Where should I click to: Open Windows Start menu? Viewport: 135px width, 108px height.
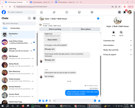coord(2,106)
